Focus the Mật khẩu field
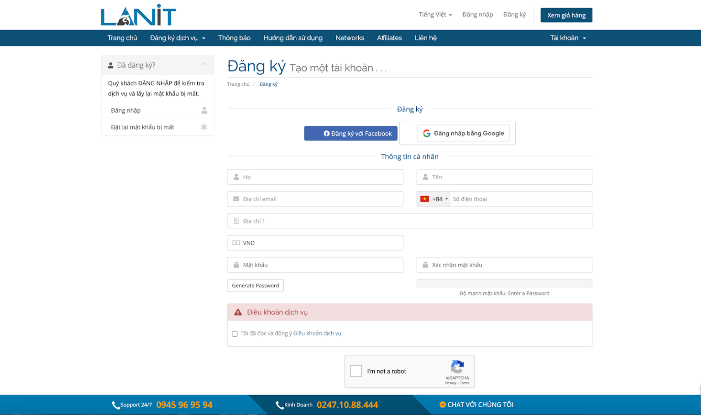The width and height of the screenshot is (701, 415). pyautogui.click(x=315, y=265)
